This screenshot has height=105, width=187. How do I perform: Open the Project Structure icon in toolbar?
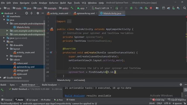click(x=157, y=8)
